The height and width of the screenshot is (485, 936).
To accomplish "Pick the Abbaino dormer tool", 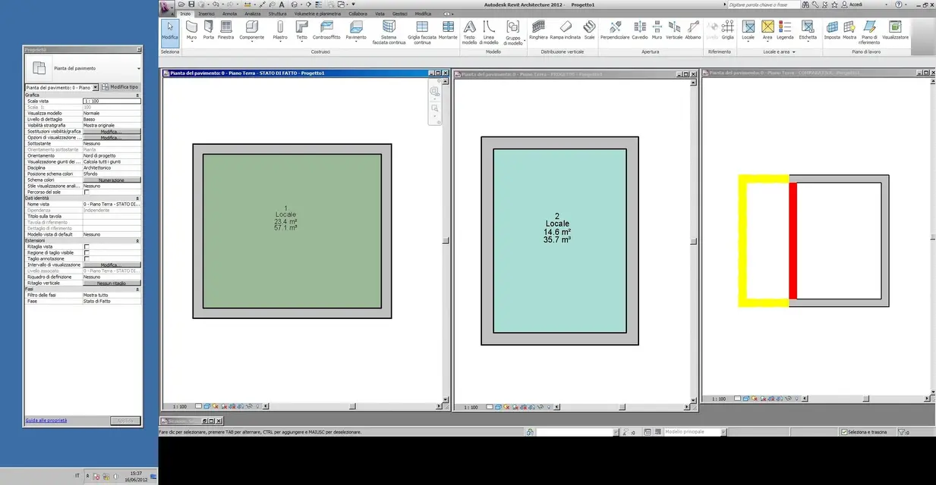I will 693,30.
